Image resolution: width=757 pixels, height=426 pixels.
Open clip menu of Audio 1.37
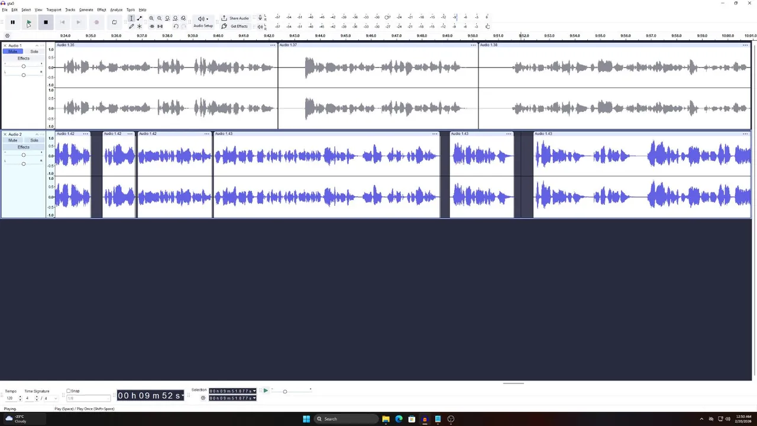coord(473,45)
